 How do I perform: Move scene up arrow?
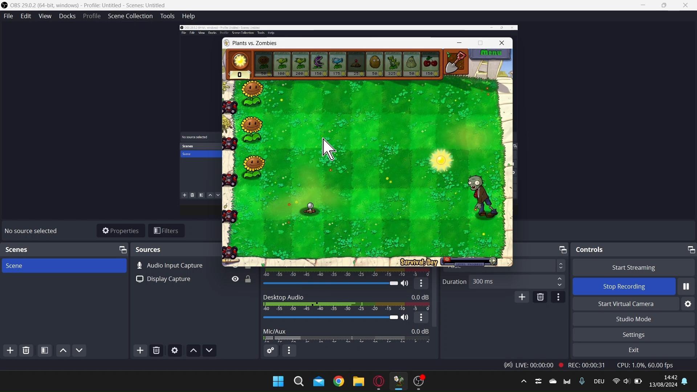click(63, 351)
